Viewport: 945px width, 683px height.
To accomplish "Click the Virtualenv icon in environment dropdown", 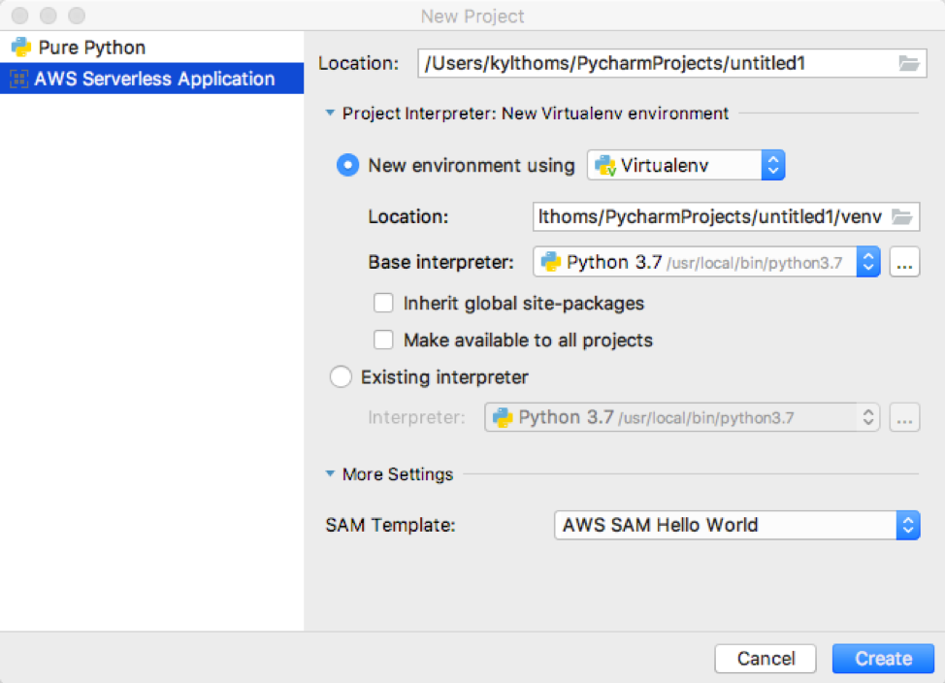I will (606, 166).
